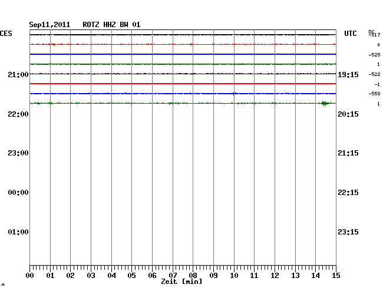Screen dimensions: 383x291
Task: Click the x-axis tick label '07'
Action: [173, 276]
